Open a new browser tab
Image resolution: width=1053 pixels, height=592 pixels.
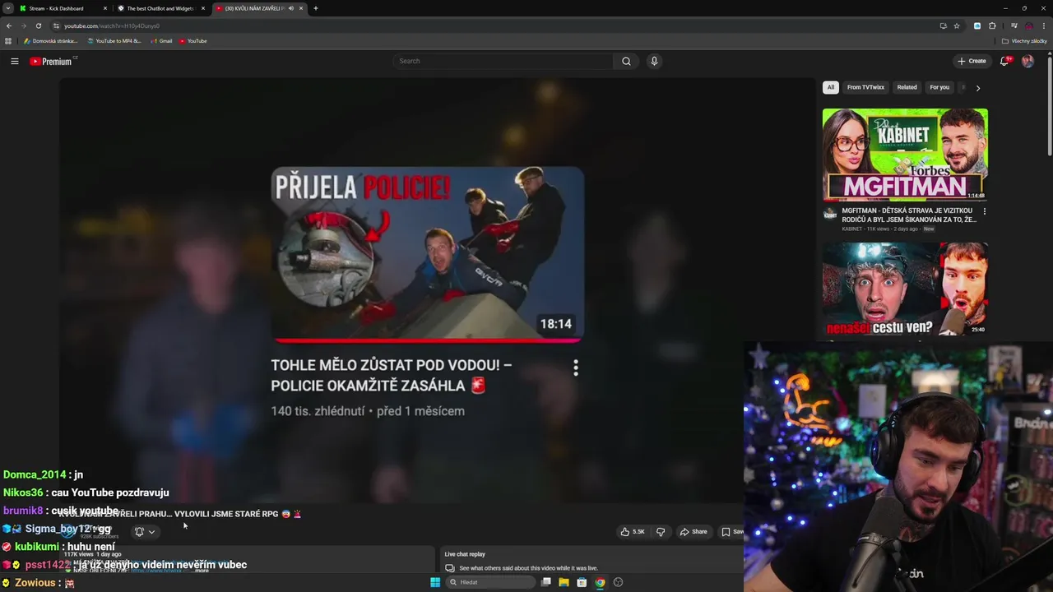tap(315, 8)
